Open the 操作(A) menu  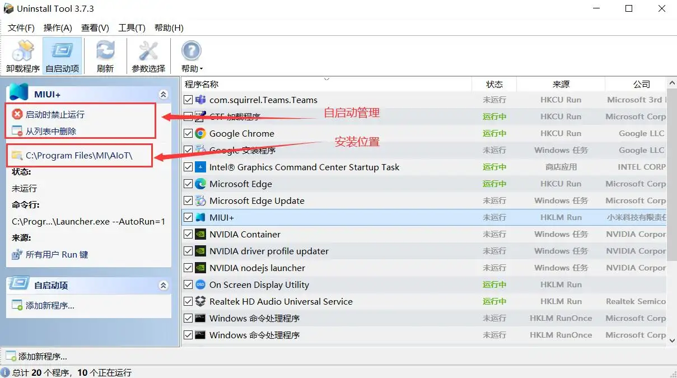click(58, 27)
